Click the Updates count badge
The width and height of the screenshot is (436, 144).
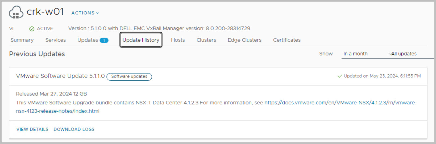[104, 40]
